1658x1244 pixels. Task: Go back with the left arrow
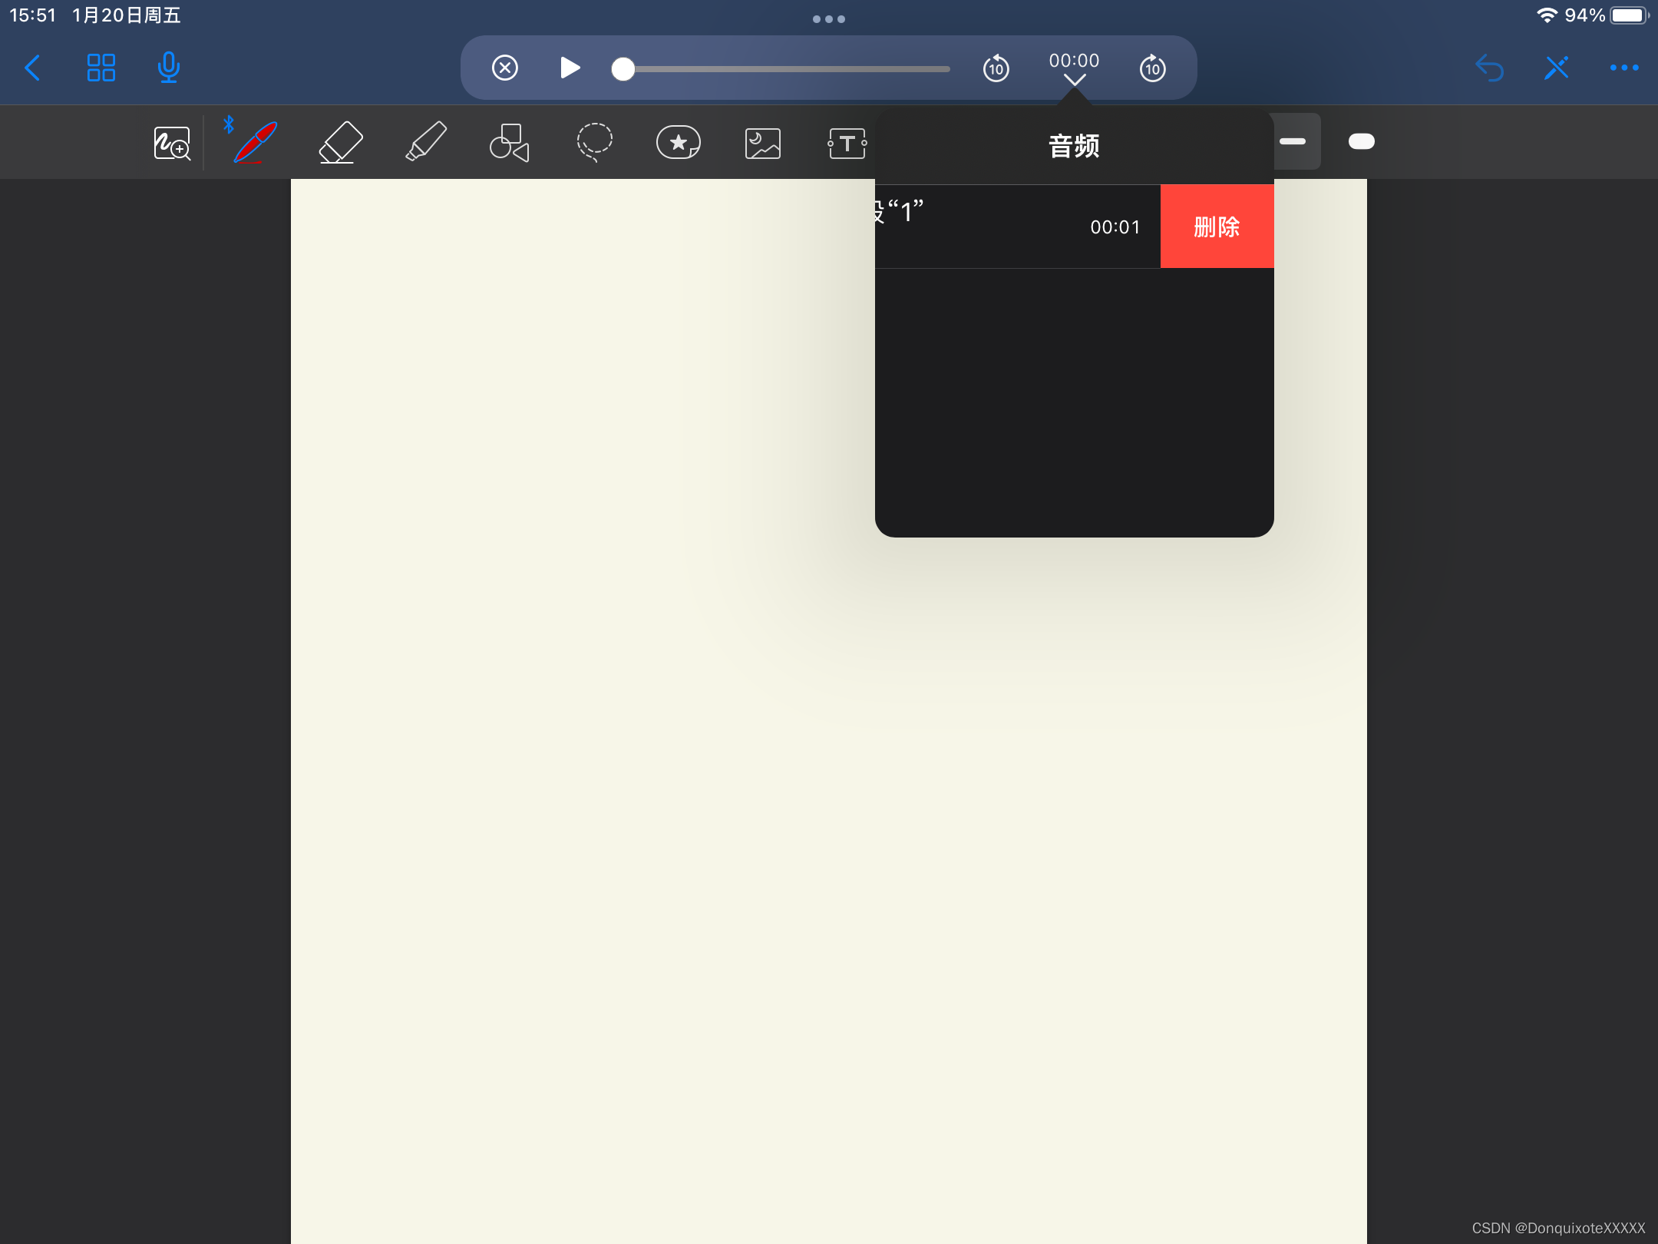coord(32,68)
